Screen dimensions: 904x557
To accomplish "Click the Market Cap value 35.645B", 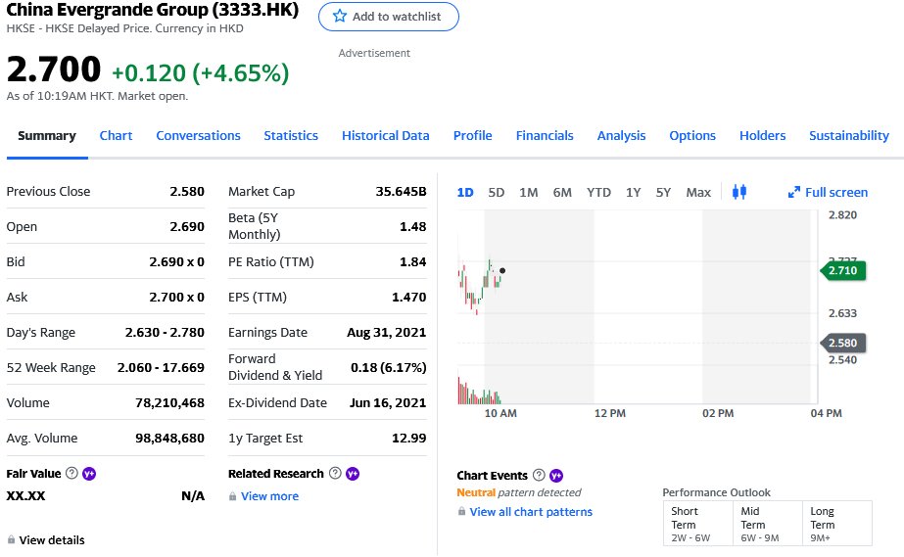I will [401, 191].
